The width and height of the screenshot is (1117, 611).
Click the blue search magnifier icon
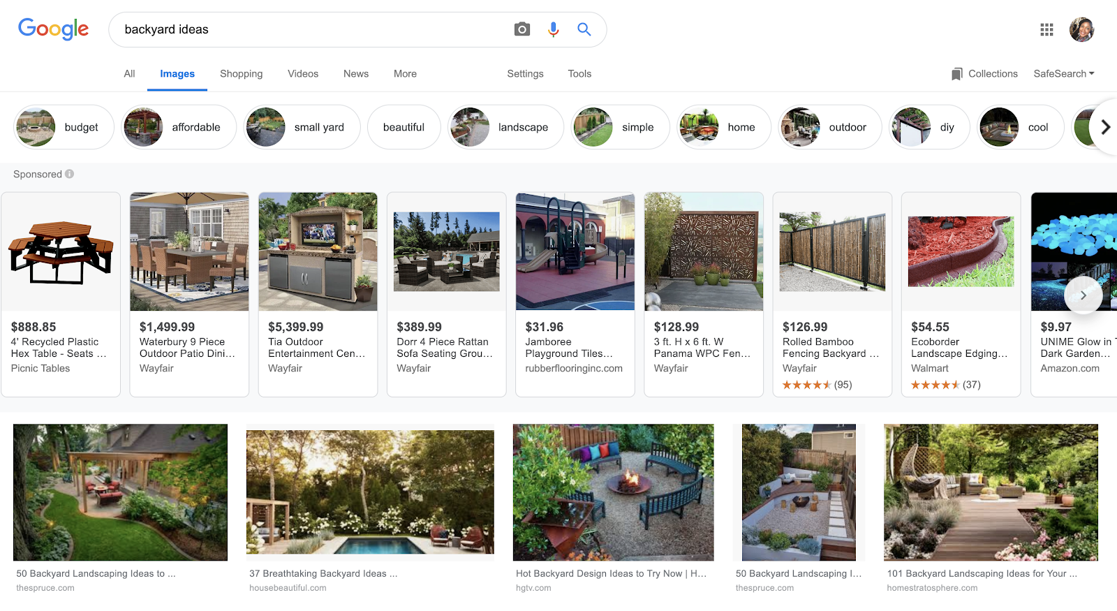[584, 29]
